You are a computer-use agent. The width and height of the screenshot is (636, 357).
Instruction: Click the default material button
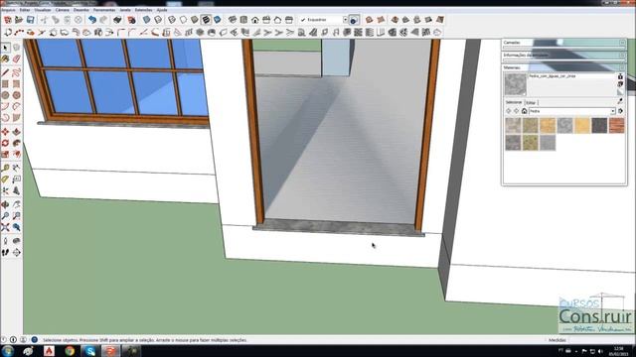point(620,92)
